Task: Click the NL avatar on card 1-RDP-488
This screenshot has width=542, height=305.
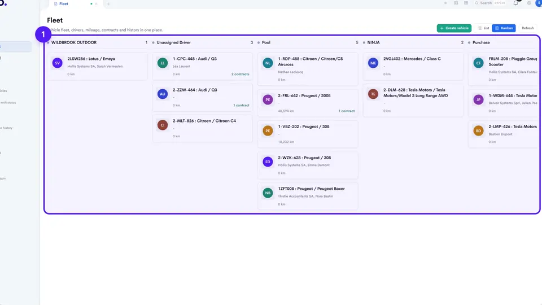Action: pyautogui.click(x=268, y=63)
